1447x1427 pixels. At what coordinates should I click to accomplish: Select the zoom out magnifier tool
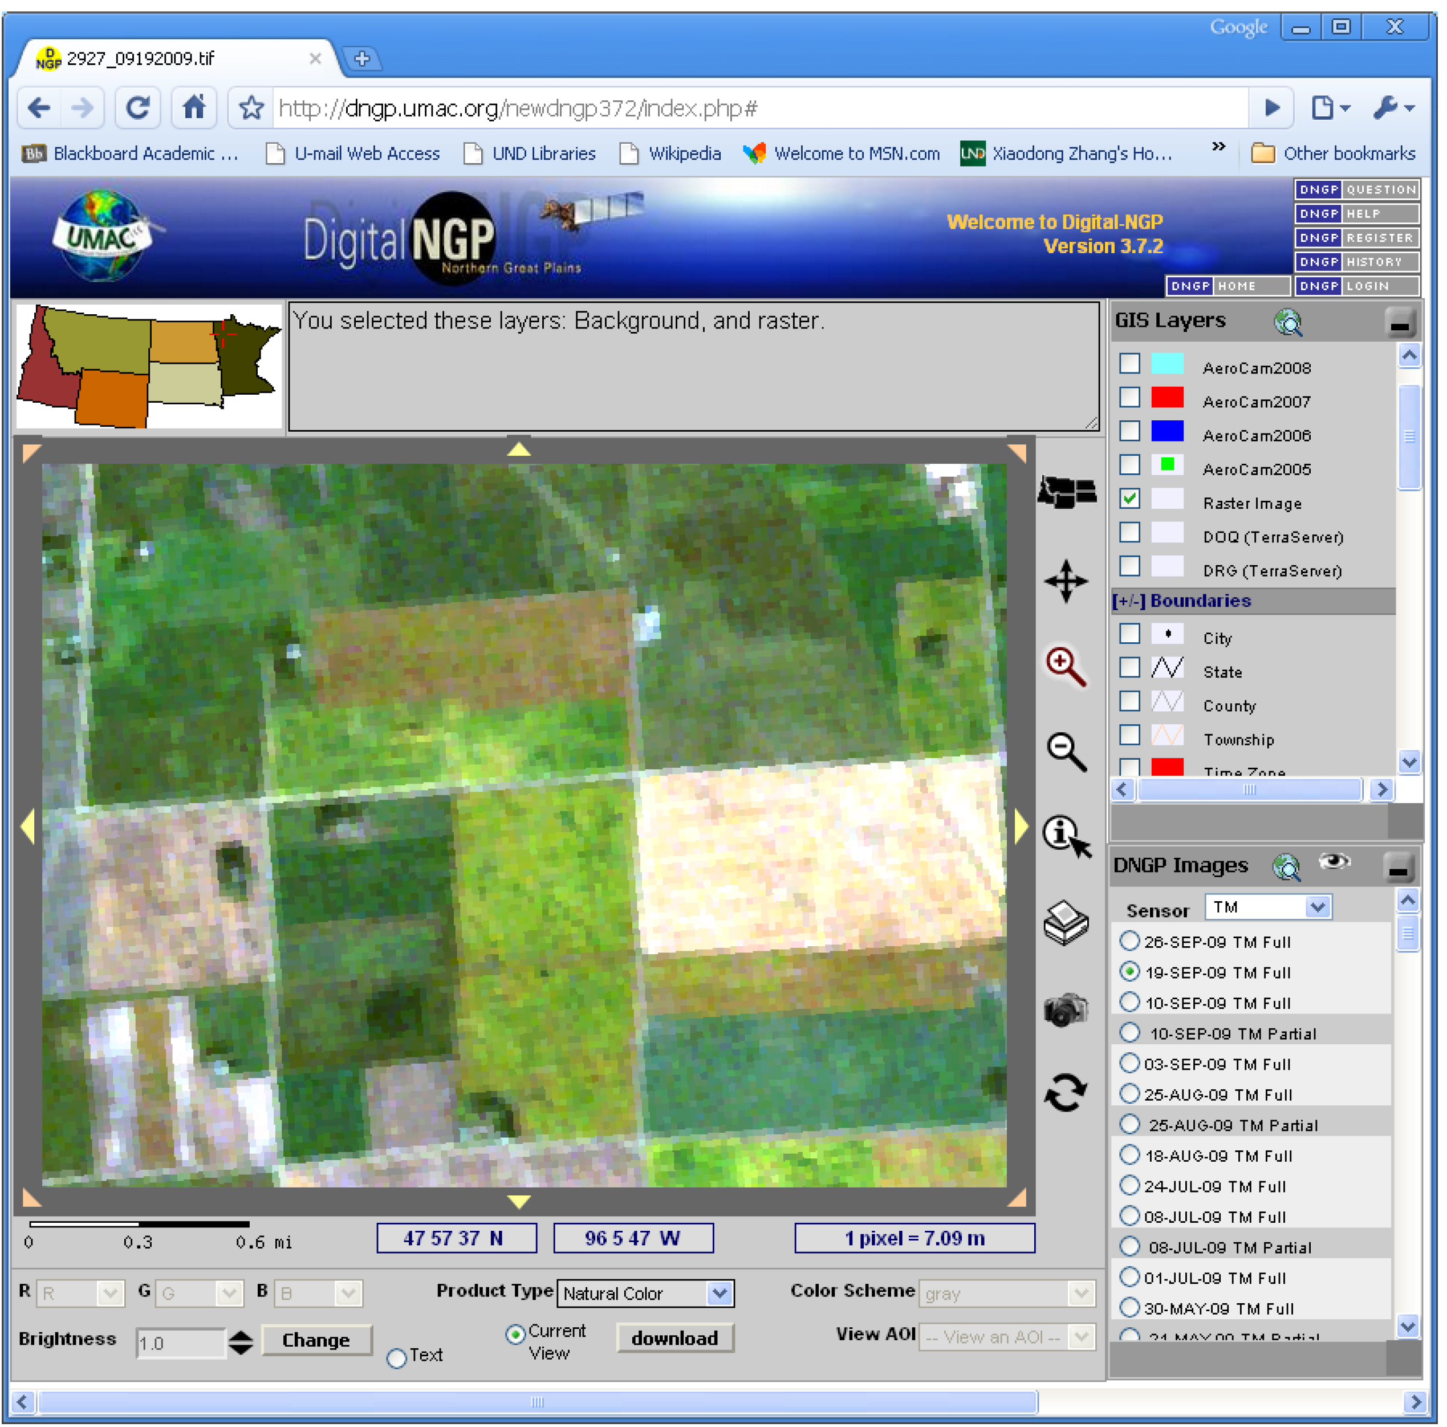1067,752
